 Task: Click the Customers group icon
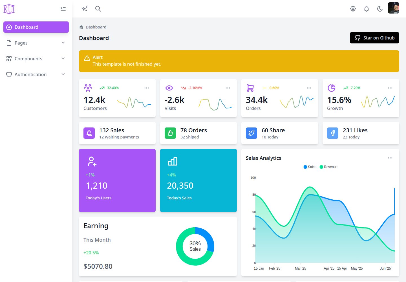click(x=88, y=88)
